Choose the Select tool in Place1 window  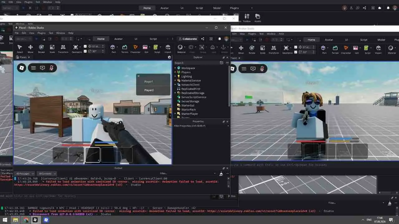20,48
